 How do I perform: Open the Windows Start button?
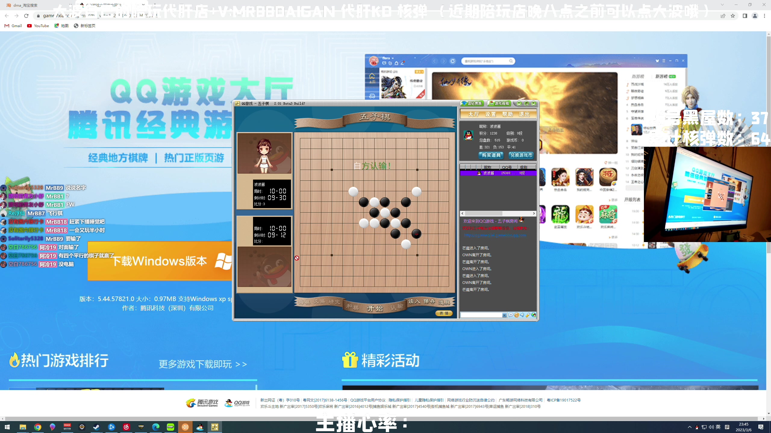(7, 427)
